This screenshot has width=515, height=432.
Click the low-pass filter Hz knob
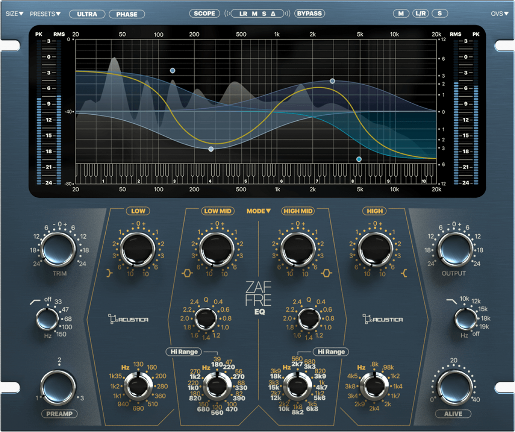pos(466,319)
